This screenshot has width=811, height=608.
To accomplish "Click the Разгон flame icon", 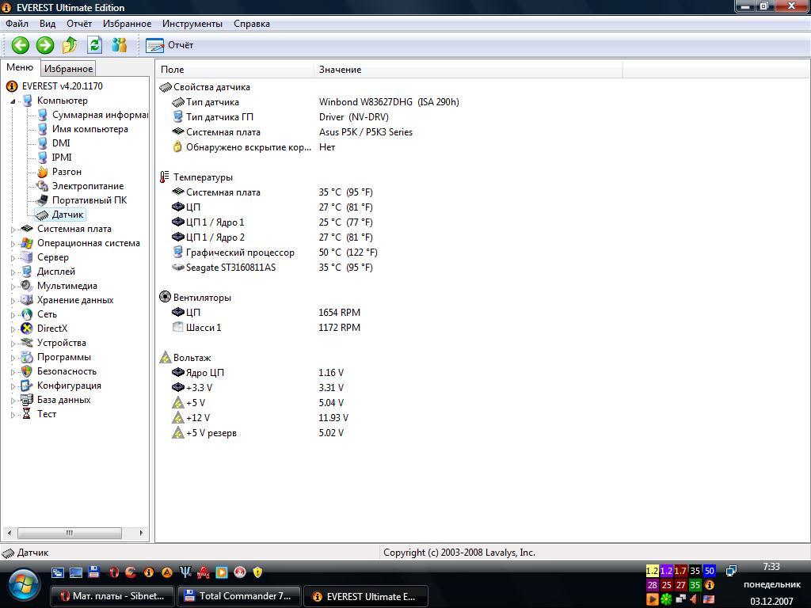I will coord(43,172).
